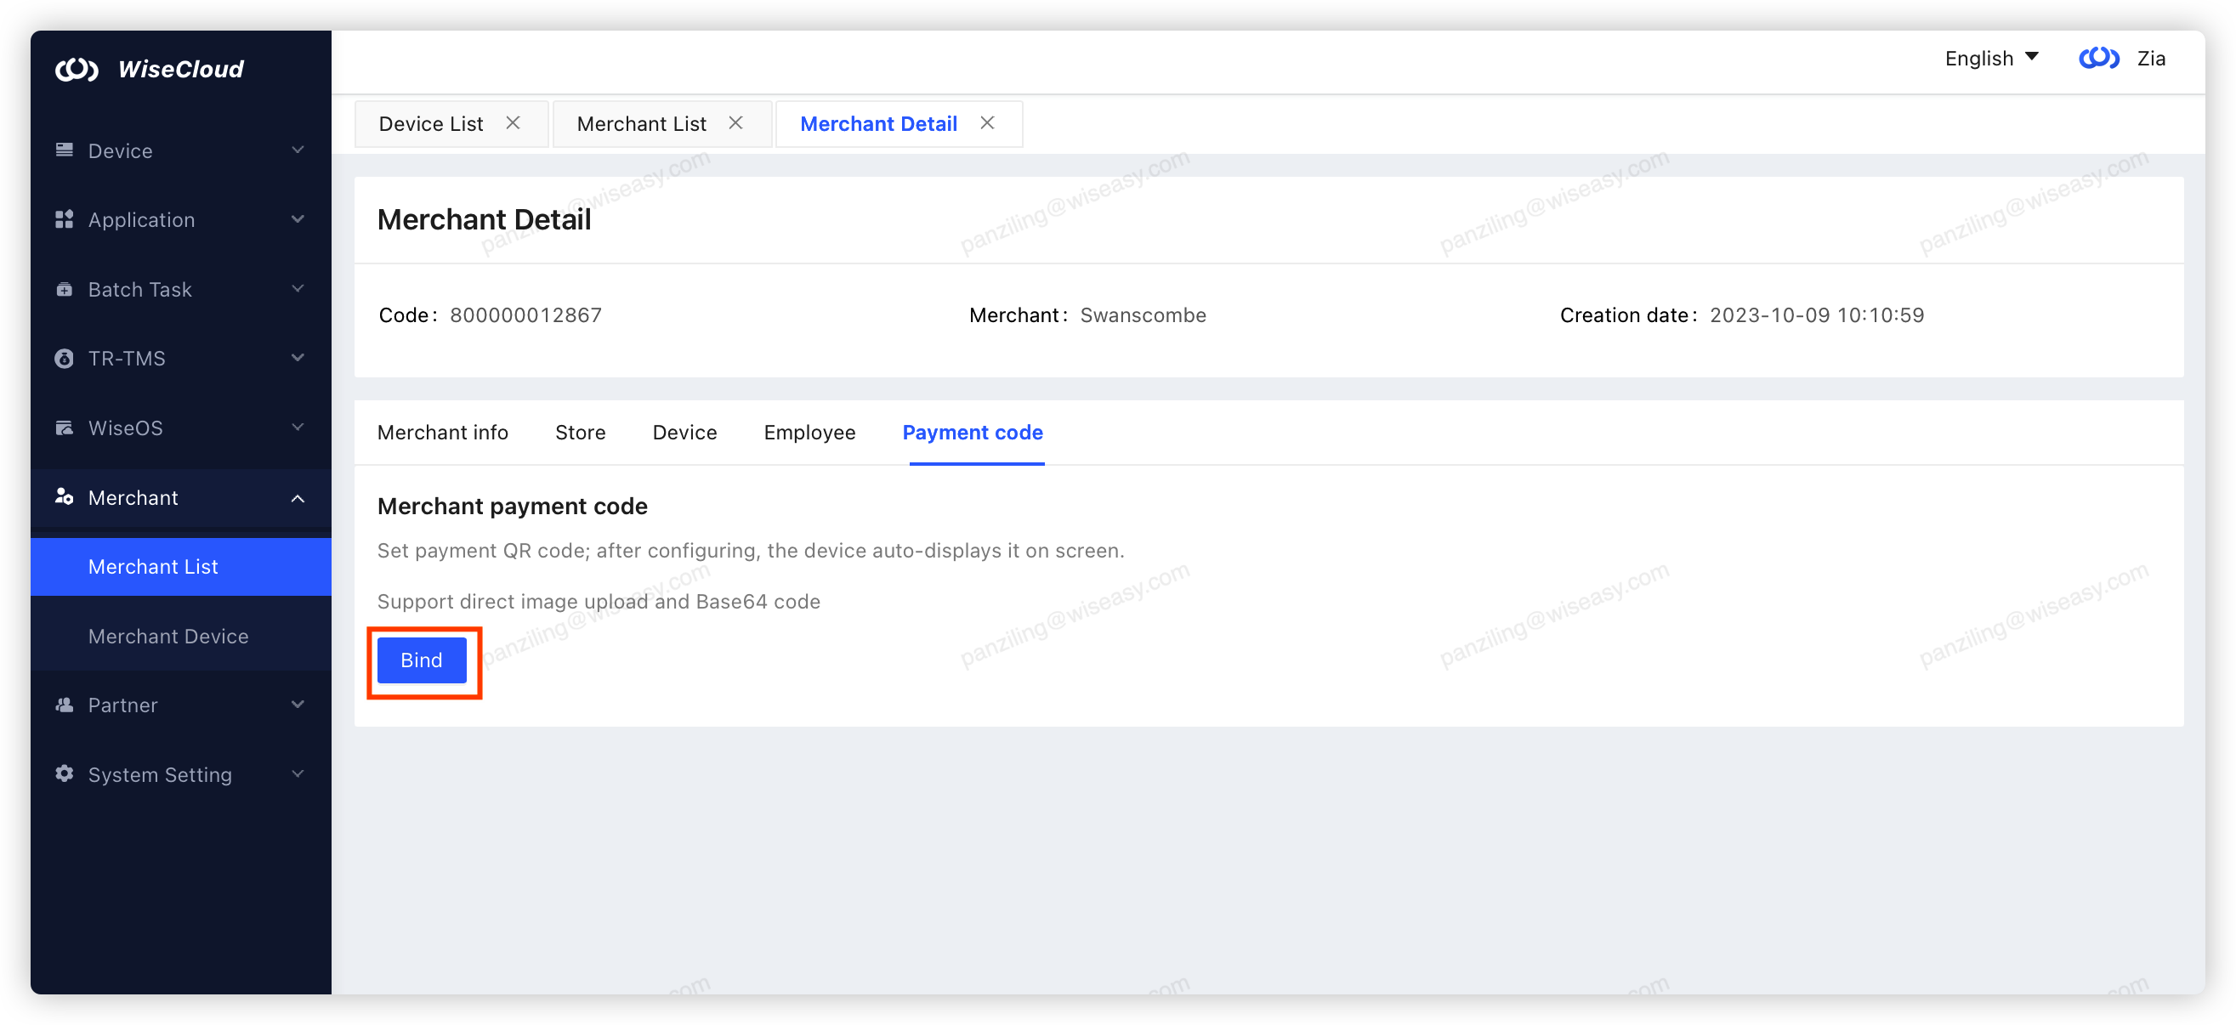Close the Device List tab
Screen dimensions: 2236x1025
coord(512,123)
